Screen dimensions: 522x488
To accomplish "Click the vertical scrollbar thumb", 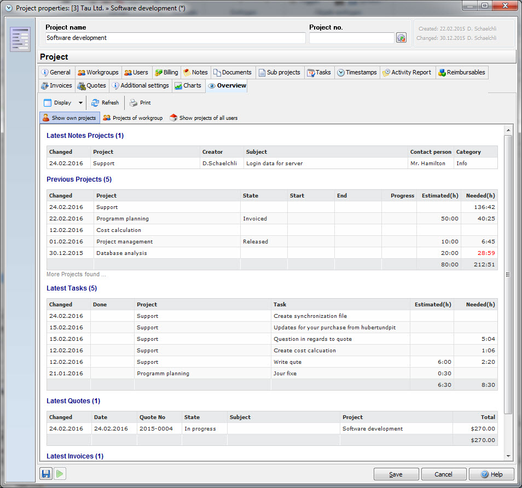I will (x=508, y=274).
